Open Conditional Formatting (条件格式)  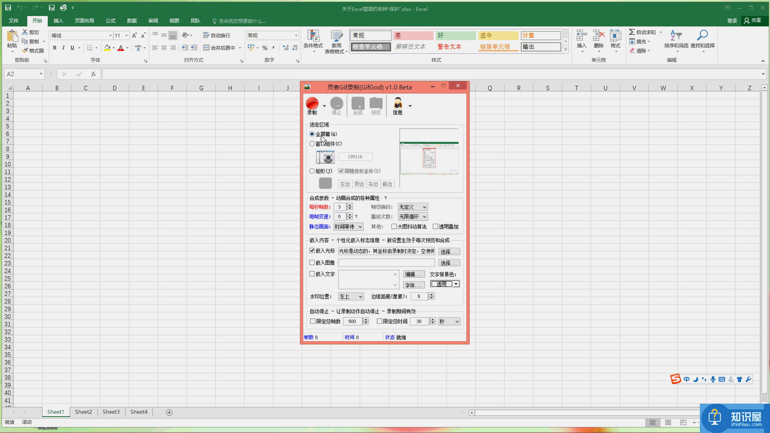(313, 41)
